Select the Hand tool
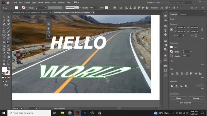 point(4,64)
